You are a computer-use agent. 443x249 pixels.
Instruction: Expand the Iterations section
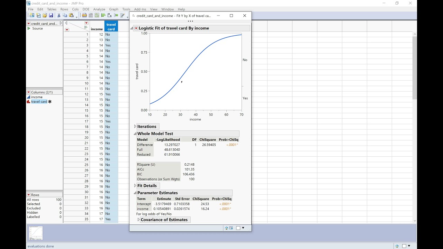pos(135,127)
